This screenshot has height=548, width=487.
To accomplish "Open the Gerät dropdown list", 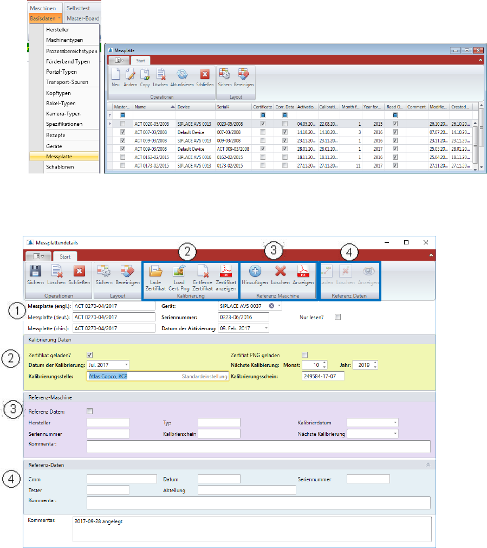I will coord(279,306).
